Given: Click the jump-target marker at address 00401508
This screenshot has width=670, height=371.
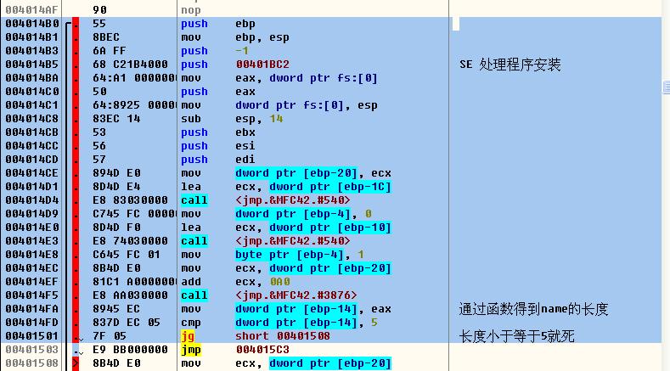Looking at the screenshot, I should [x=76, y=363].
